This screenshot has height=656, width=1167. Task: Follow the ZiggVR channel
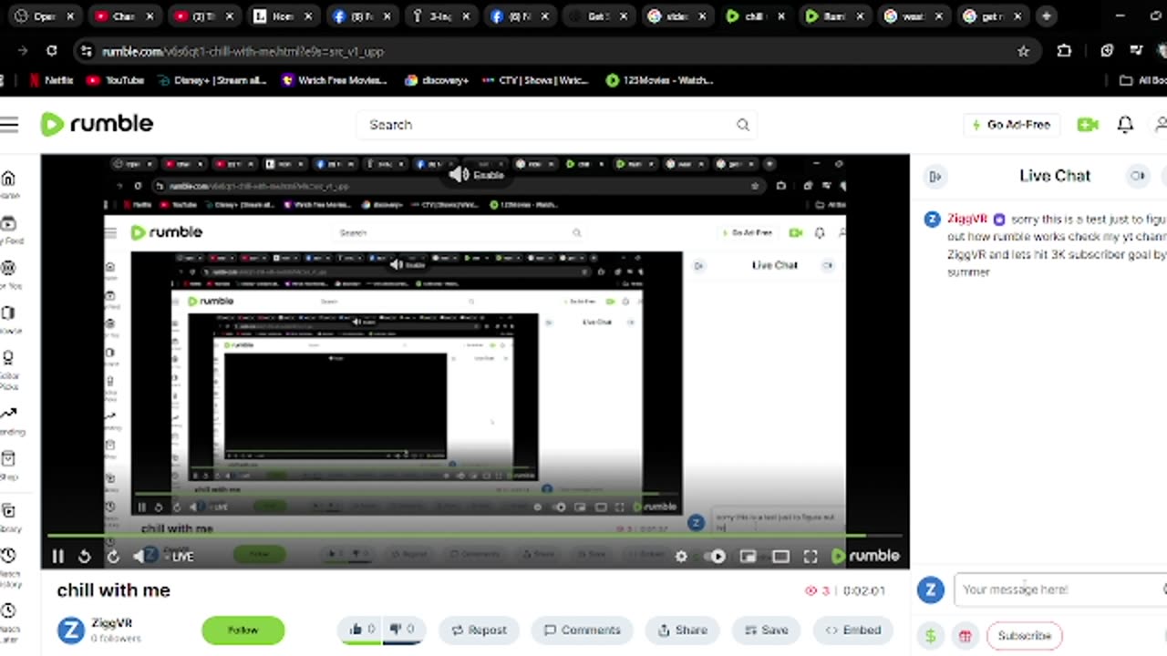tap(243, 630)
